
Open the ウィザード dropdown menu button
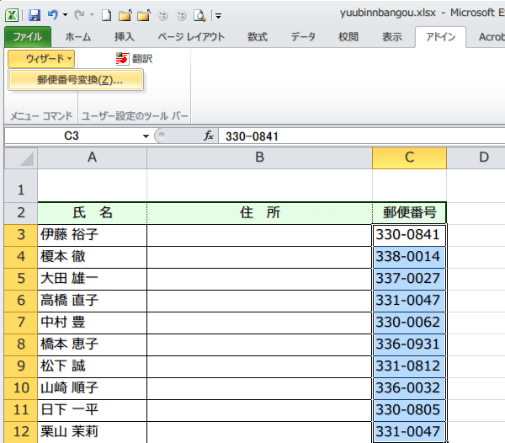click(x=42, y=58)
